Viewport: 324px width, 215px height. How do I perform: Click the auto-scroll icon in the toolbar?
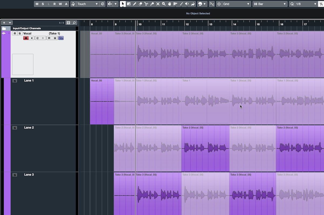[x=110, y=4]
